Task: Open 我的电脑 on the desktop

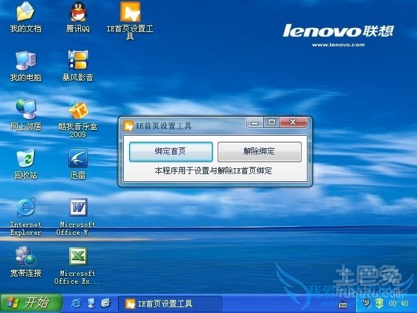Action: (25, 66)
